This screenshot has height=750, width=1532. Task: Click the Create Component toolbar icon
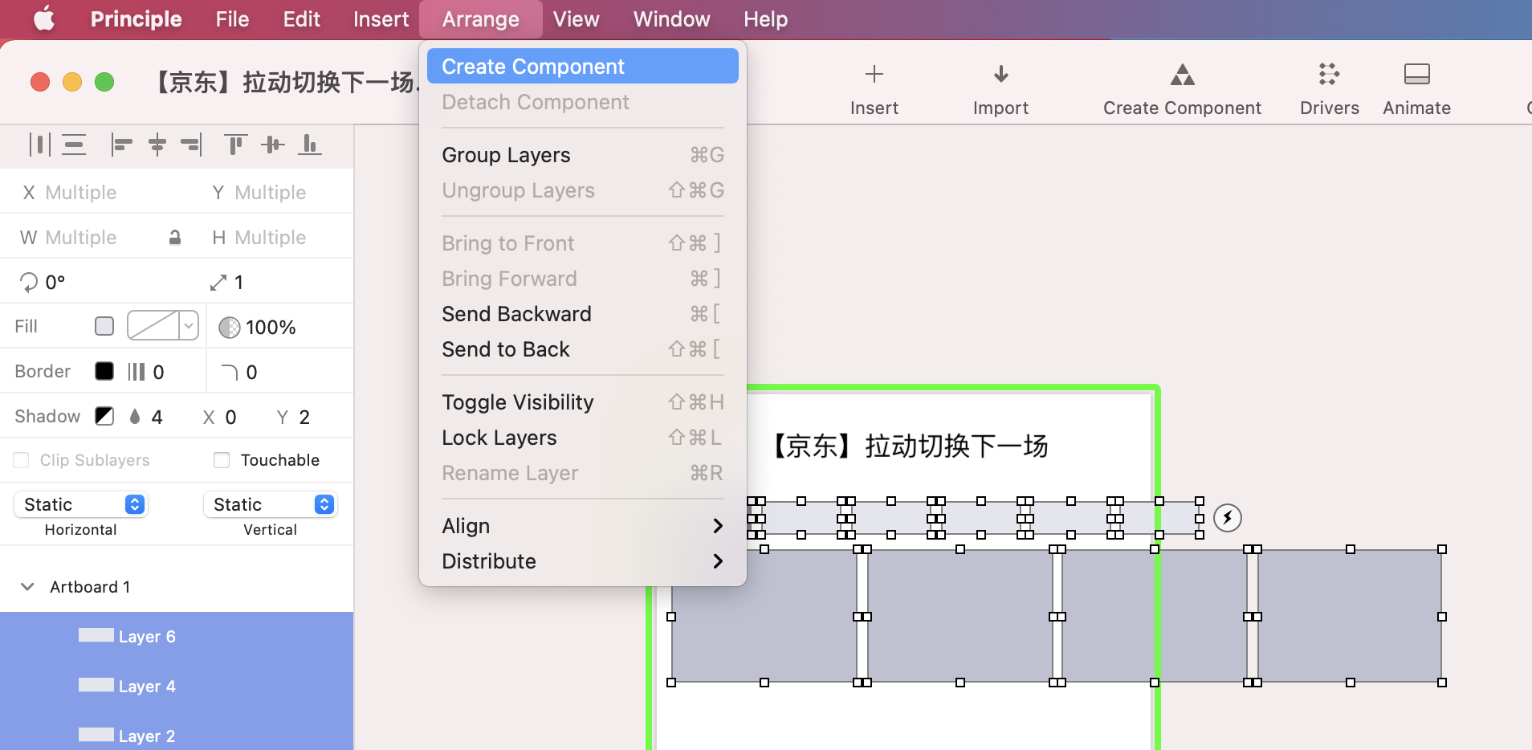click(x=1182, y=75)
